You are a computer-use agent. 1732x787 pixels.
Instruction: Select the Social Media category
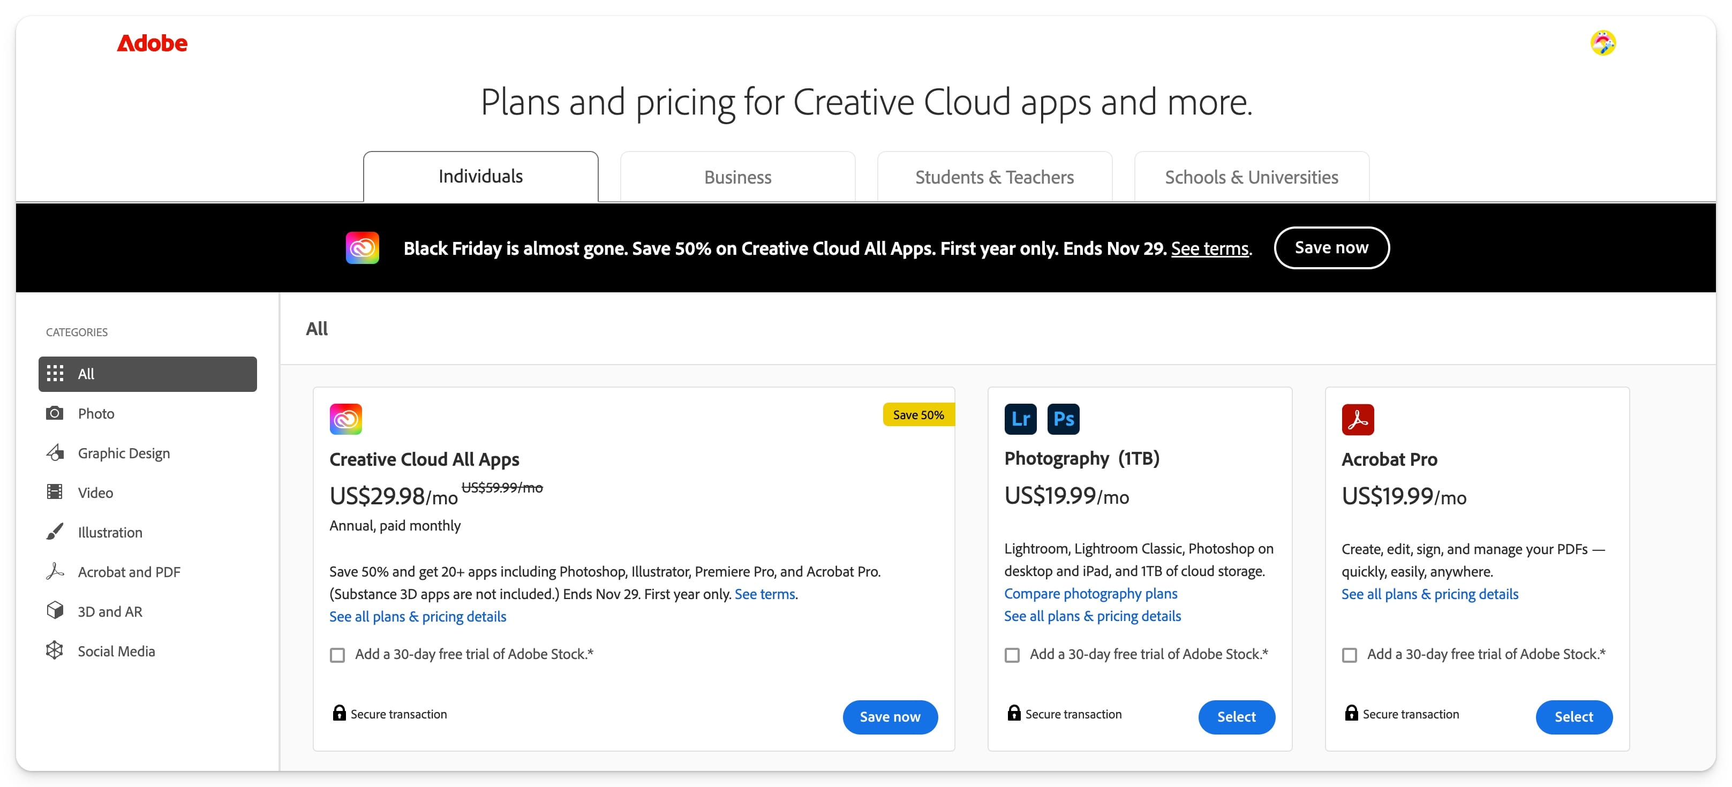pos(148,651)
